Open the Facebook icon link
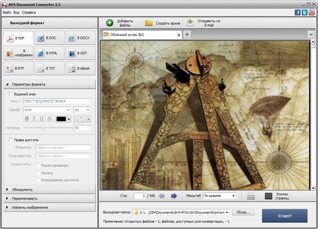 tap(298, 12)
